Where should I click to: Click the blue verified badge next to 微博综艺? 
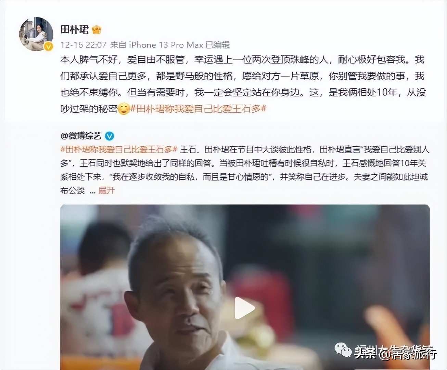(x=109, y=136)
